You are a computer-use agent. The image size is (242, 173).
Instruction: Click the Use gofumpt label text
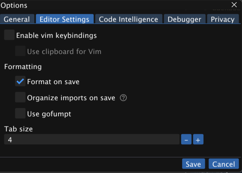(49, 114)
